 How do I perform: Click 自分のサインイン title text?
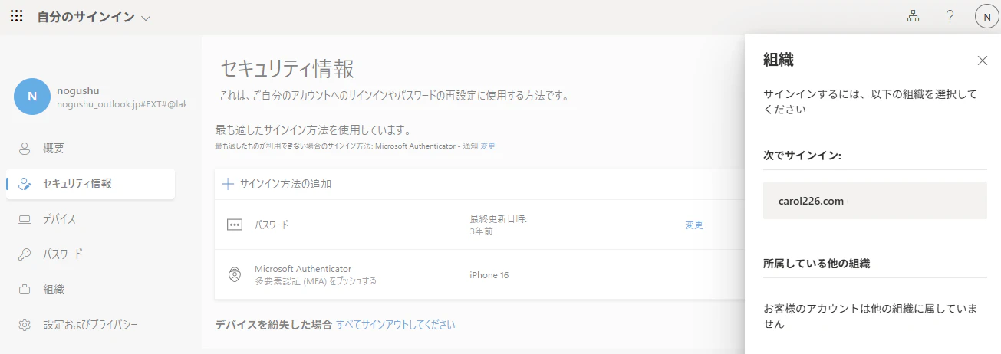pos(86,17)
